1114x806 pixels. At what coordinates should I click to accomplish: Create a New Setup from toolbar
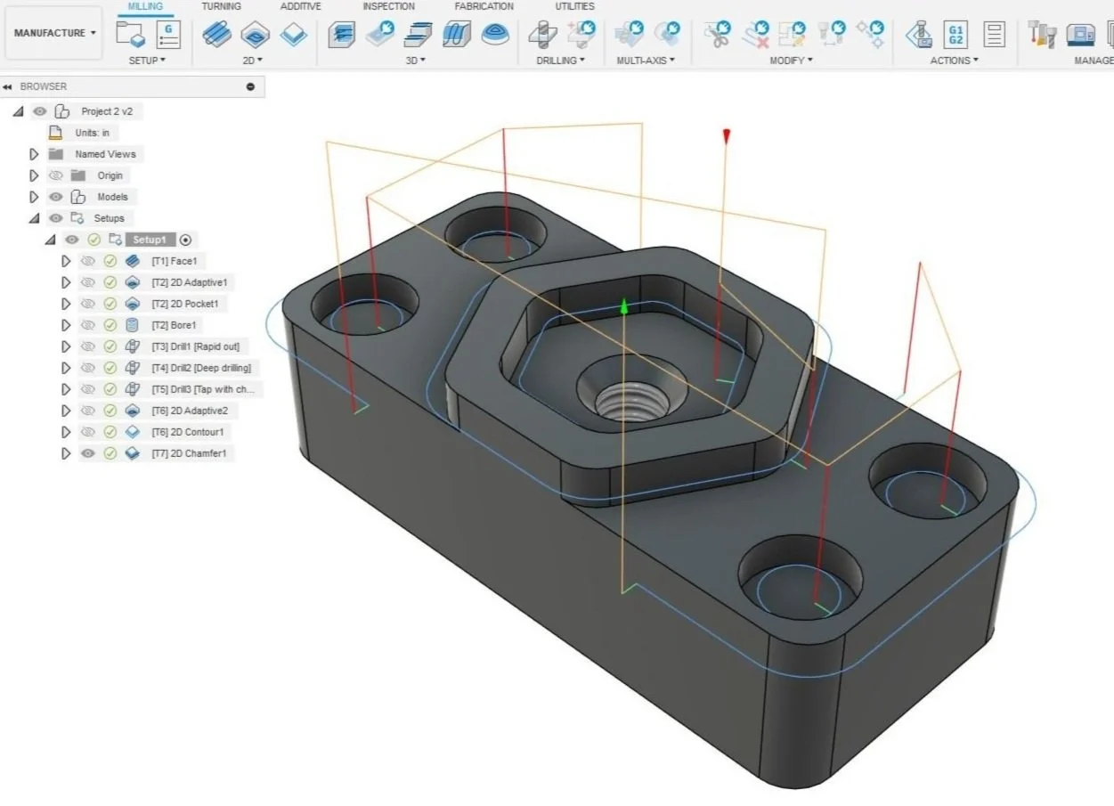click(131, 35)
